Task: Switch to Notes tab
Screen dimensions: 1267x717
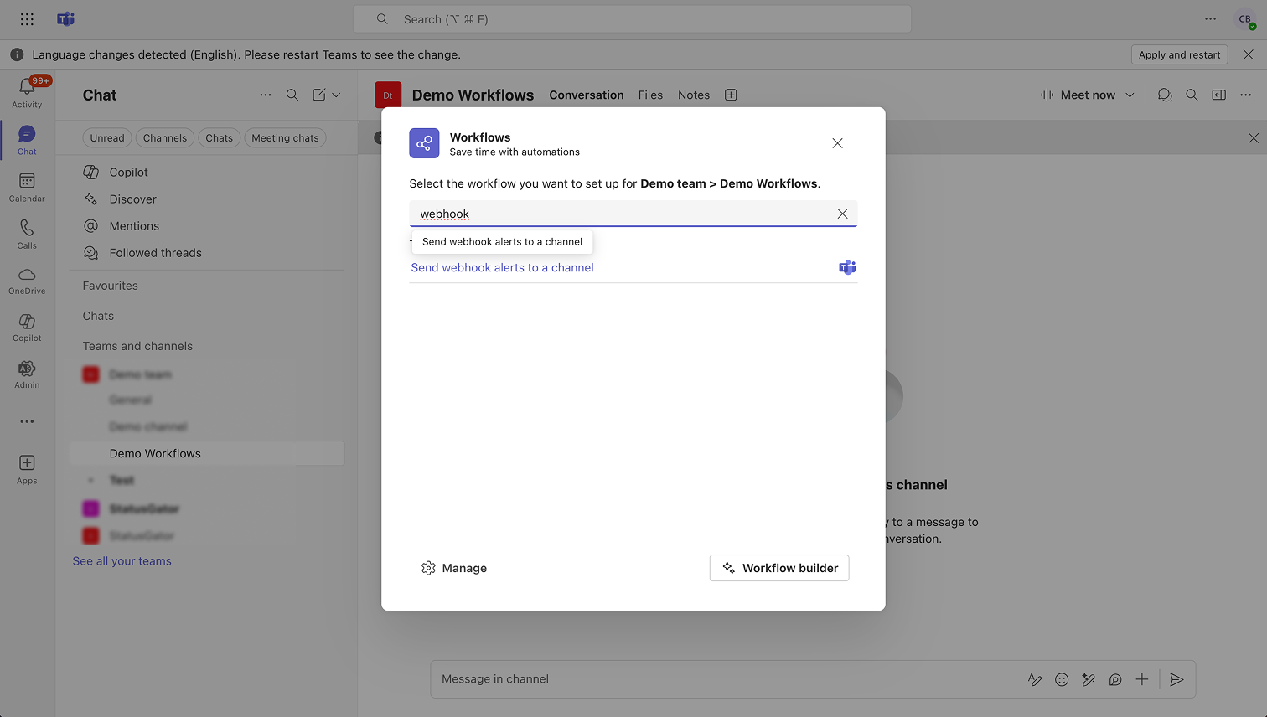Action: point(694,95)
